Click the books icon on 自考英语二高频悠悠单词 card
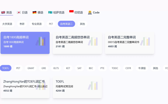Viewport: 168px width, 104px height. 93,41
